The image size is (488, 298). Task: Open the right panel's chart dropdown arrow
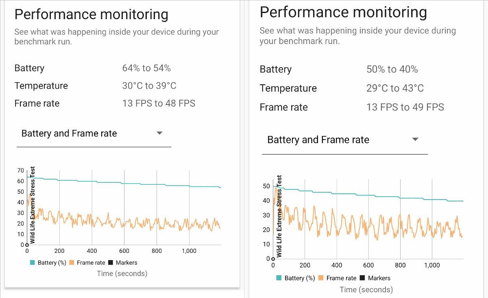pyautogui.click(x=415, y=139)
